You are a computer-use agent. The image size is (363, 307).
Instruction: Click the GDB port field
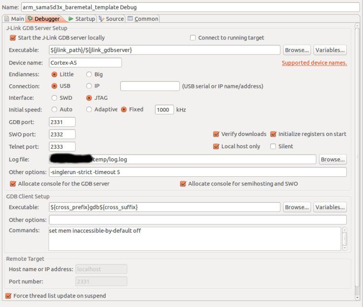[x=62, y=122]
